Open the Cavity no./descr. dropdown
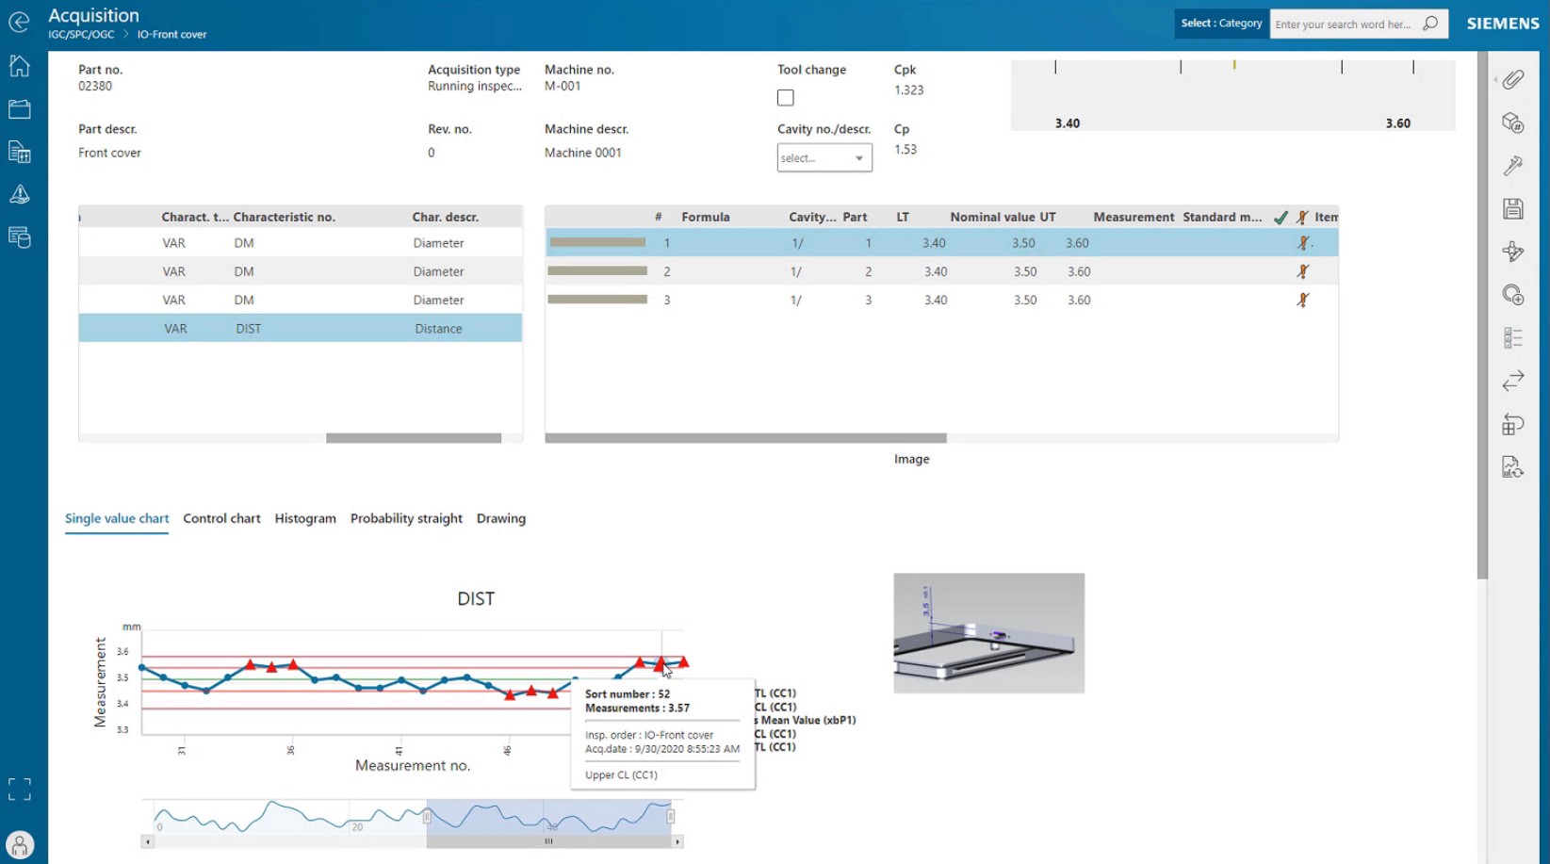 tap(824, 157)
